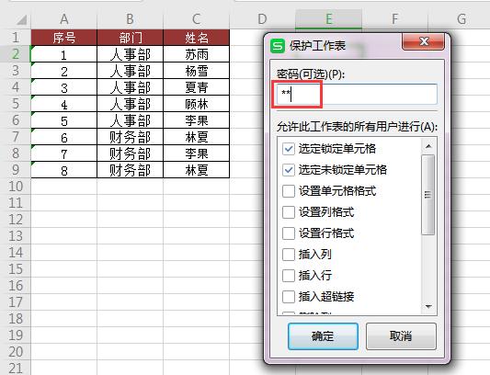Close the 保护工作表 dialog

pos(423,41)
